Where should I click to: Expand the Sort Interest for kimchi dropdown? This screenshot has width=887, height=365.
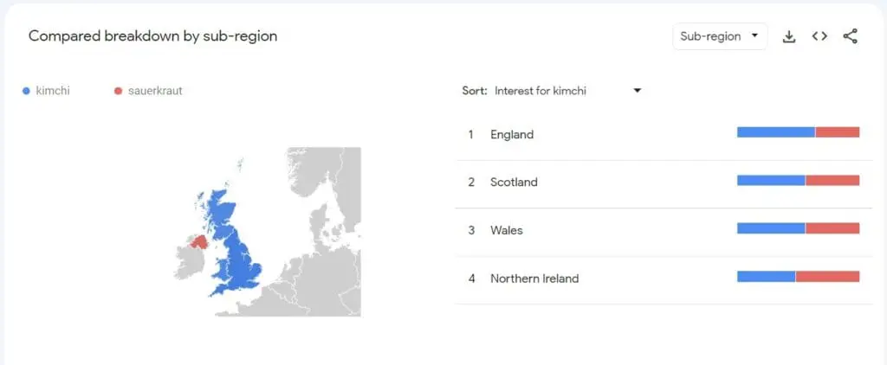[x=567, y=91]
